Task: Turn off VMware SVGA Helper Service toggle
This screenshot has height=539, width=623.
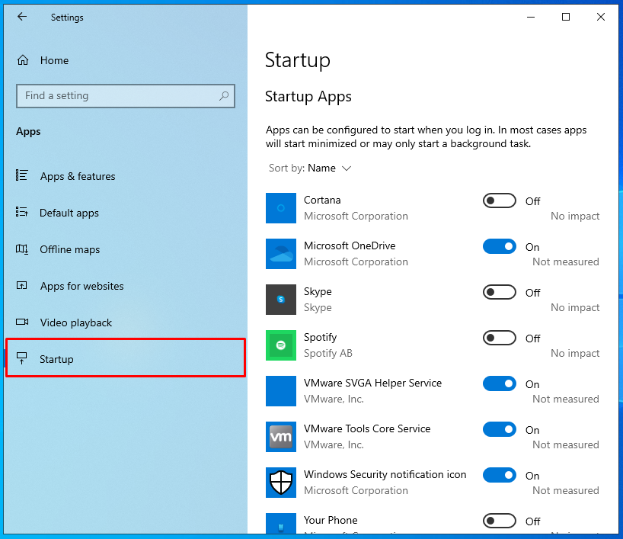Action: pos(500,384)
